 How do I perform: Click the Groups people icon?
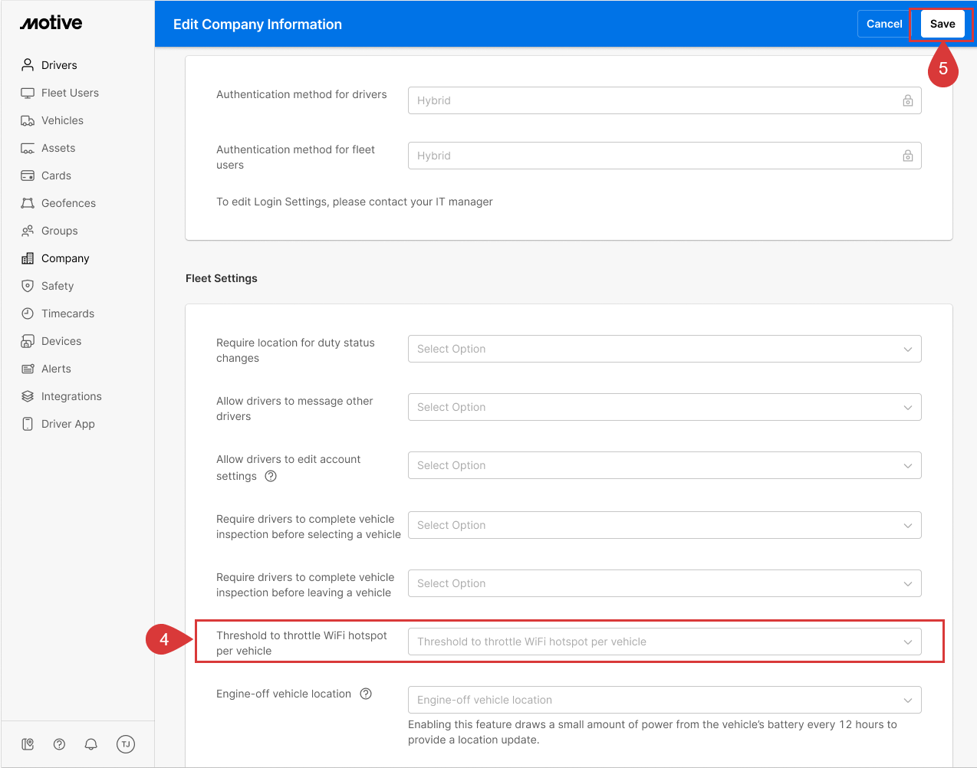pos(28,231)
